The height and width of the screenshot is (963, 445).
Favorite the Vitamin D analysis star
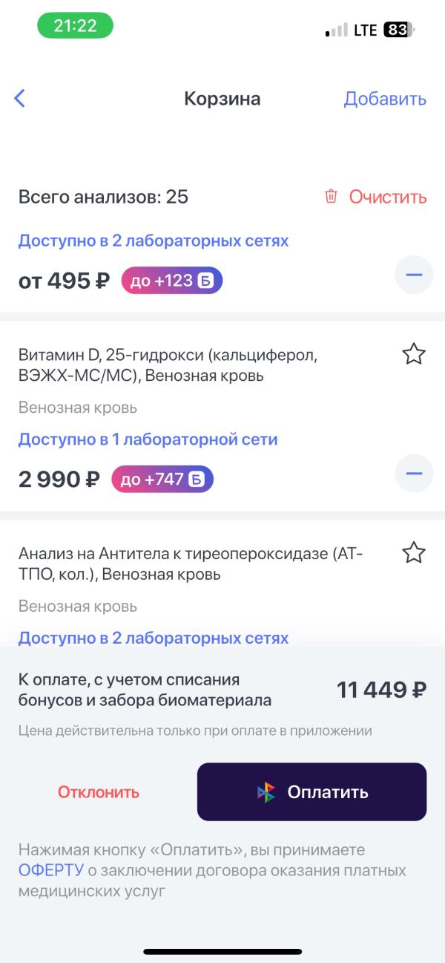pyautogui.click(x=413, y=354)
